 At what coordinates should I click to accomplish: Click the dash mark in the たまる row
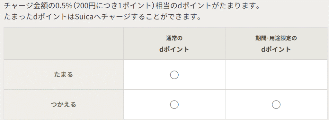(276, 75)
